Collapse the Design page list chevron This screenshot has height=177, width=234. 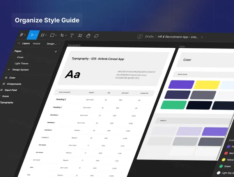(x=59, y=44)
